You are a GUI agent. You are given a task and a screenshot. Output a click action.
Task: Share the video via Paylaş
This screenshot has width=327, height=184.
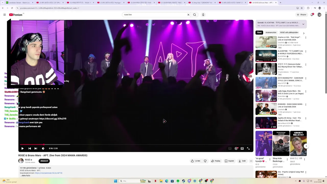click(216, 161)
